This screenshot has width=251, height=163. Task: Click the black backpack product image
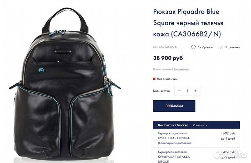click(x=65, y=83)
